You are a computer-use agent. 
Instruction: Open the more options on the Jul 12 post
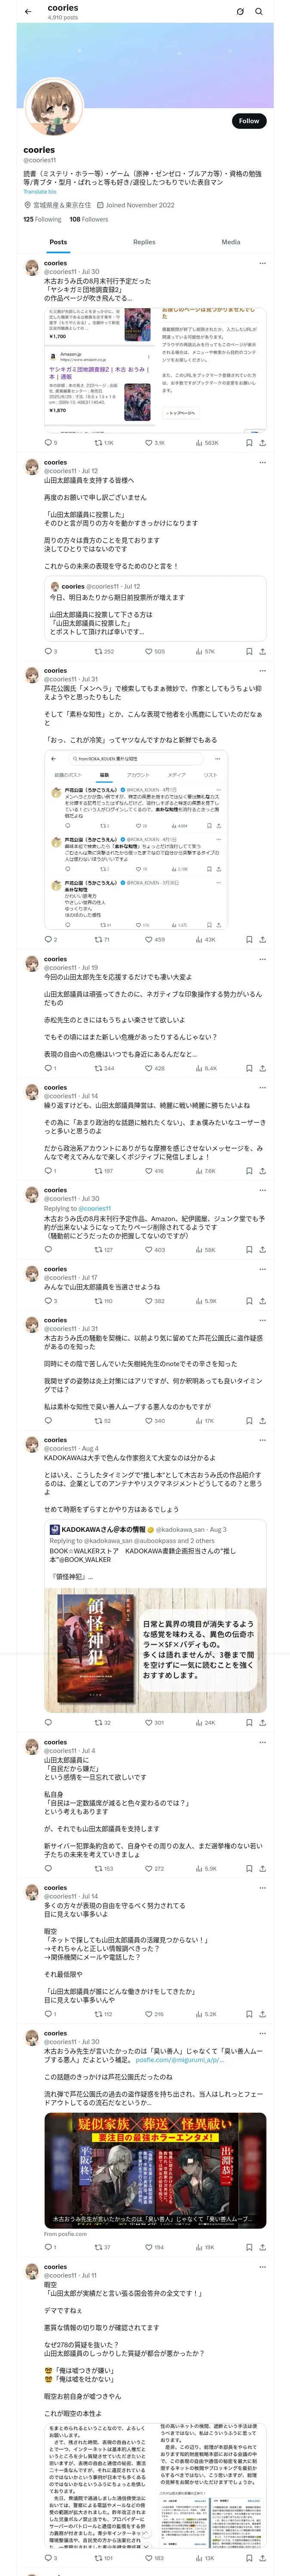[x=262, y=462]
